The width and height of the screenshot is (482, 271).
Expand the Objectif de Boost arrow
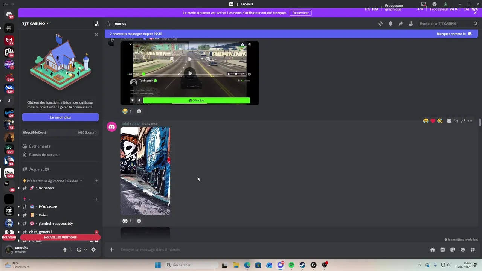tap(96, 132)
